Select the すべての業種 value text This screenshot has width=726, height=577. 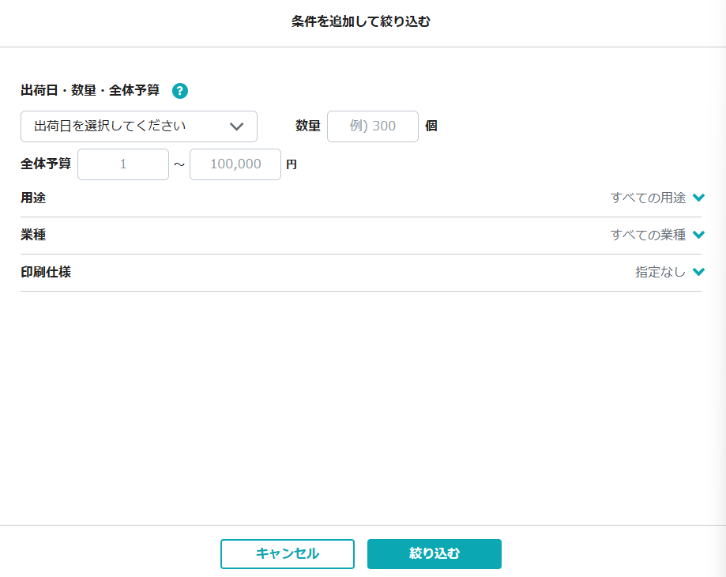point(648,235)
